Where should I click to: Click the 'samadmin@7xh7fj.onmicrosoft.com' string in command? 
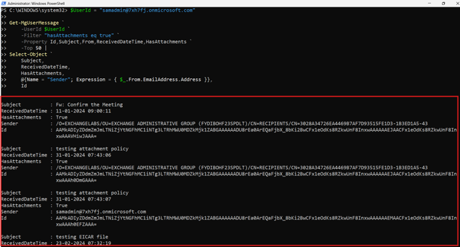click(x=147, y=10)
